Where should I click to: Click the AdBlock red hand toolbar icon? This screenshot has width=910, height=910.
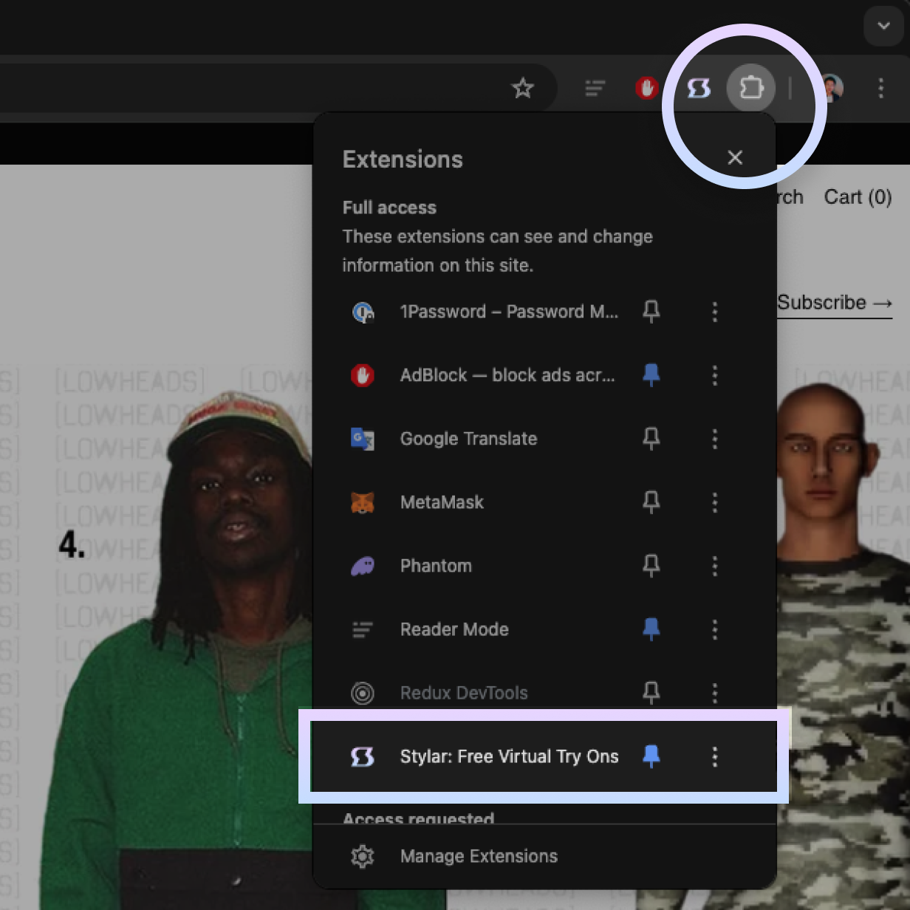(x=647, y=89)
